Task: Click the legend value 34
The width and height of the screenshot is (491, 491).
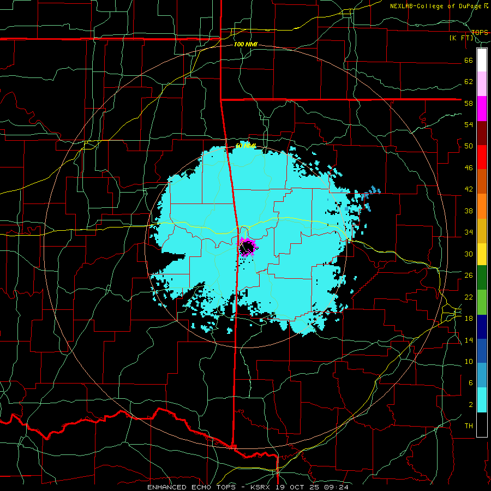Action: (469, 232)
